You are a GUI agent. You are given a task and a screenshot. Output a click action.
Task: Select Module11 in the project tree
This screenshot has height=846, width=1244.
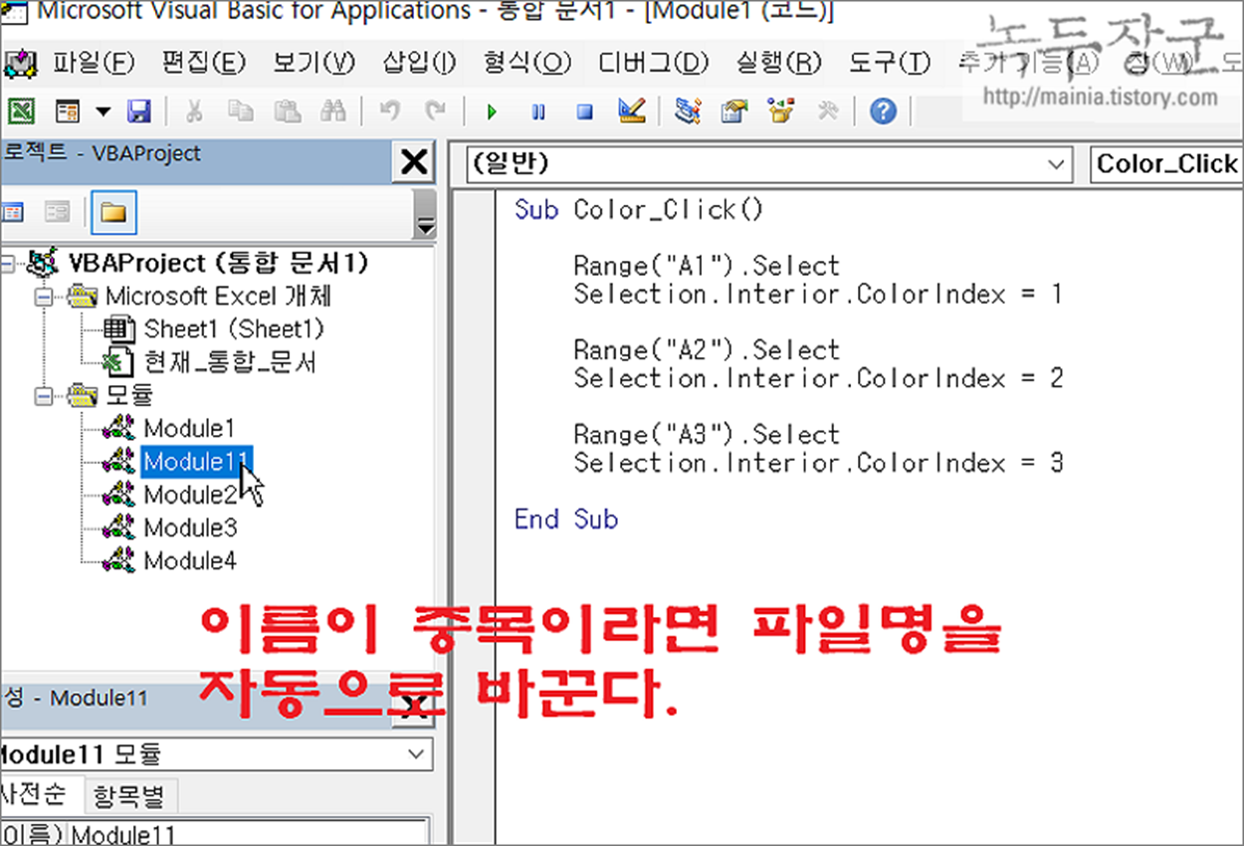click(x=197, y=461)
